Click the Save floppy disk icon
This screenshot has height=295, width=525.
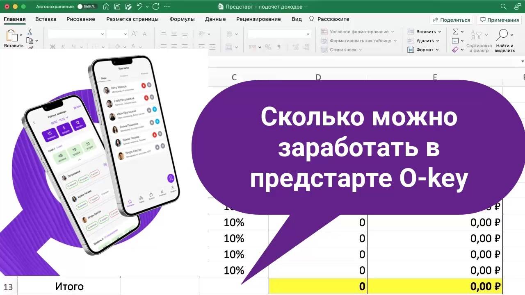(x=117, y=7)
